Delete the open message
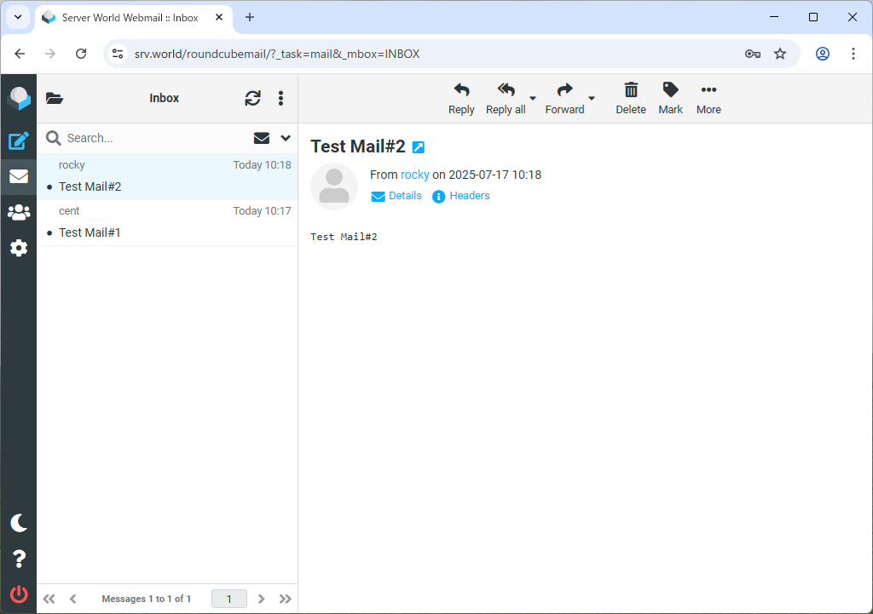The width and height of the screenshot is (873, 614). point(631,98)
